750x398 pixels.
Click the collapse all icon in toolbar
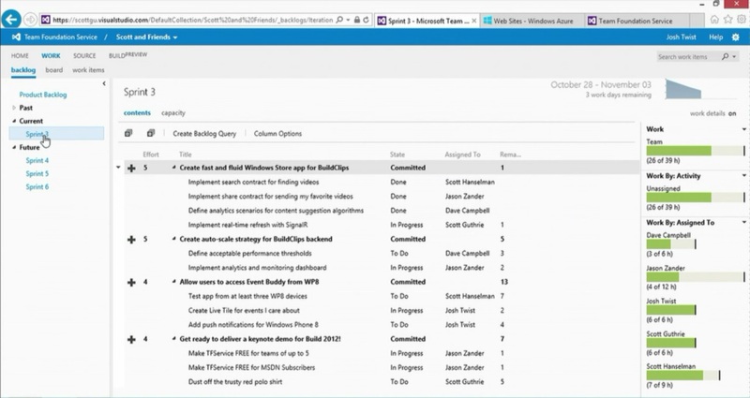pos(151,133)
